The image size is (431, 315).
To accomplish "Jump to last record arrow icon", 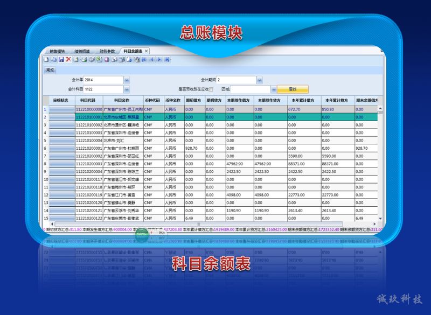I will click(167, 60).
